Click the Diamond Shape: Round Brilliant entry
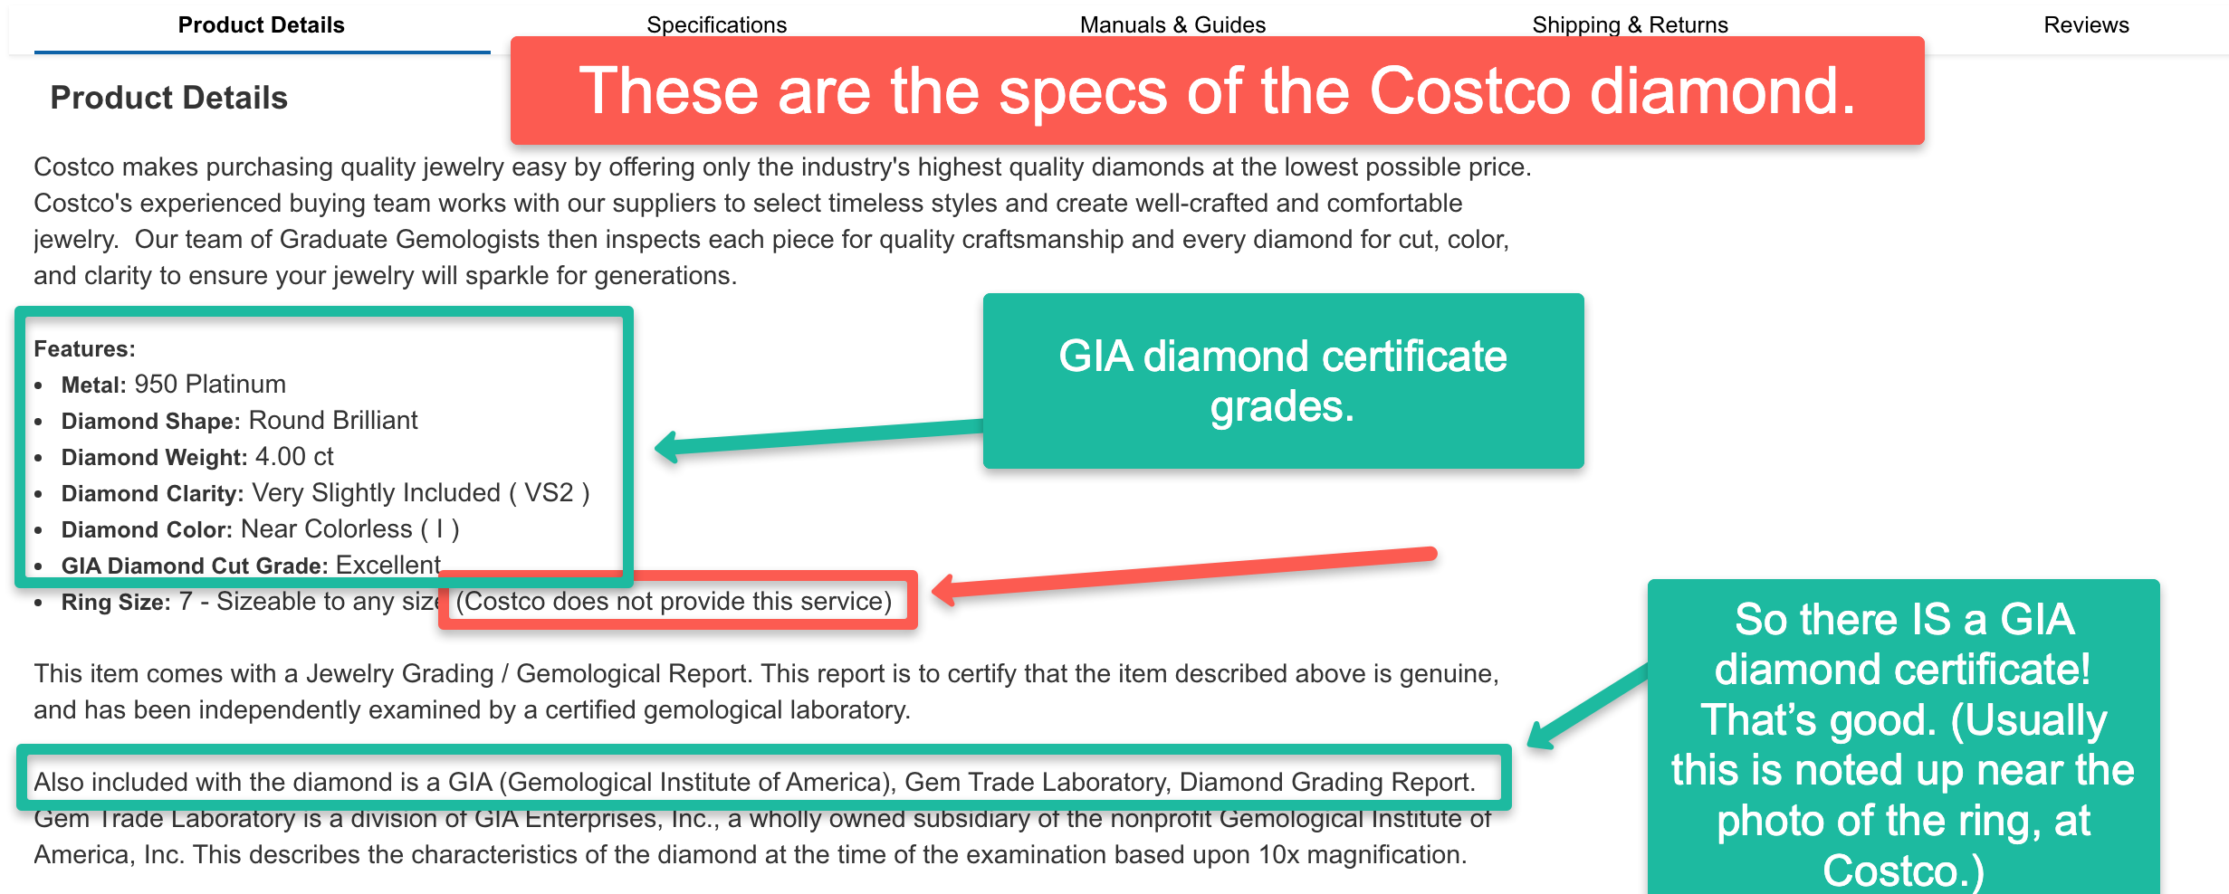Viewport: 2229px width, 894px height. coord(239,421)
